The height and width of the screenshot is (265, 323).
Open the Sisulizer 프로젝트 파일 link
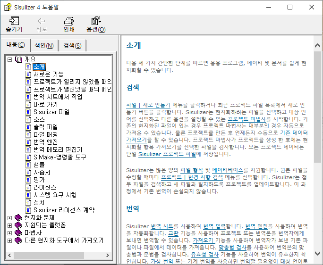coord(167,154)
